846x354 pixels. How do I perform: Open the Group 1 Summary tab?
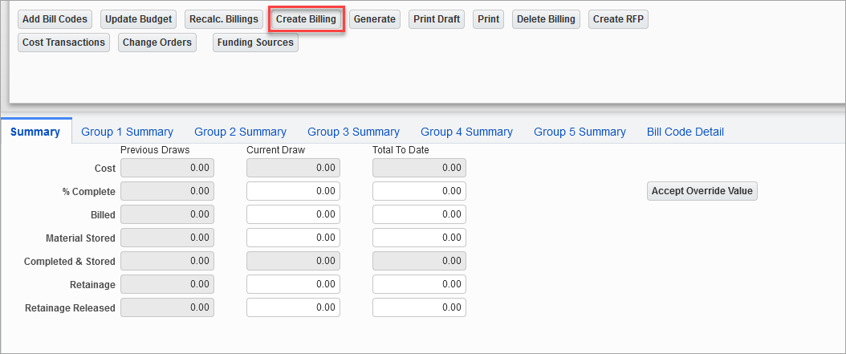pyautogui.click(x=127, y=132)
